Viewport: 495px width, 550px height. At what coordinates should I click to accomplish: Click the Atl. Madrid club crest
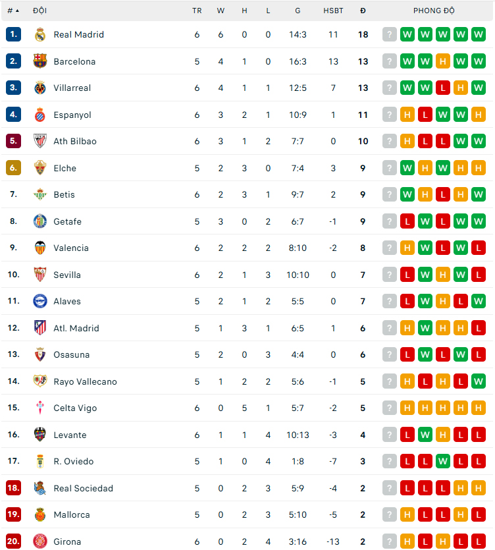coord(40,328)
